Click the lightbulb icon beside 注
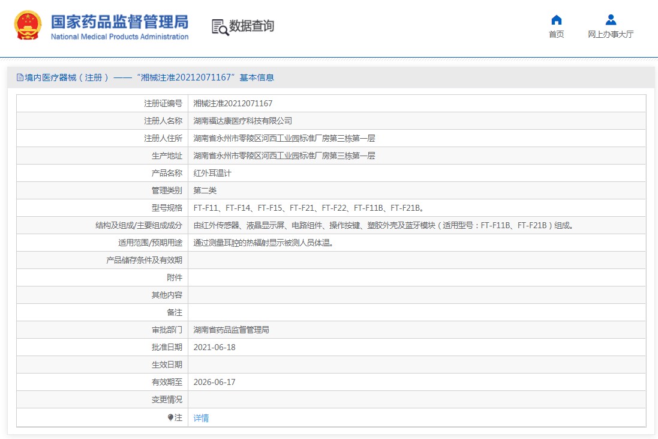658x439 pixels. coord(170,417)
